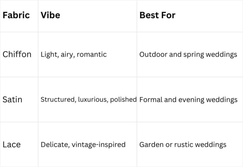Click the word polished in Satin row

point(124,100)
